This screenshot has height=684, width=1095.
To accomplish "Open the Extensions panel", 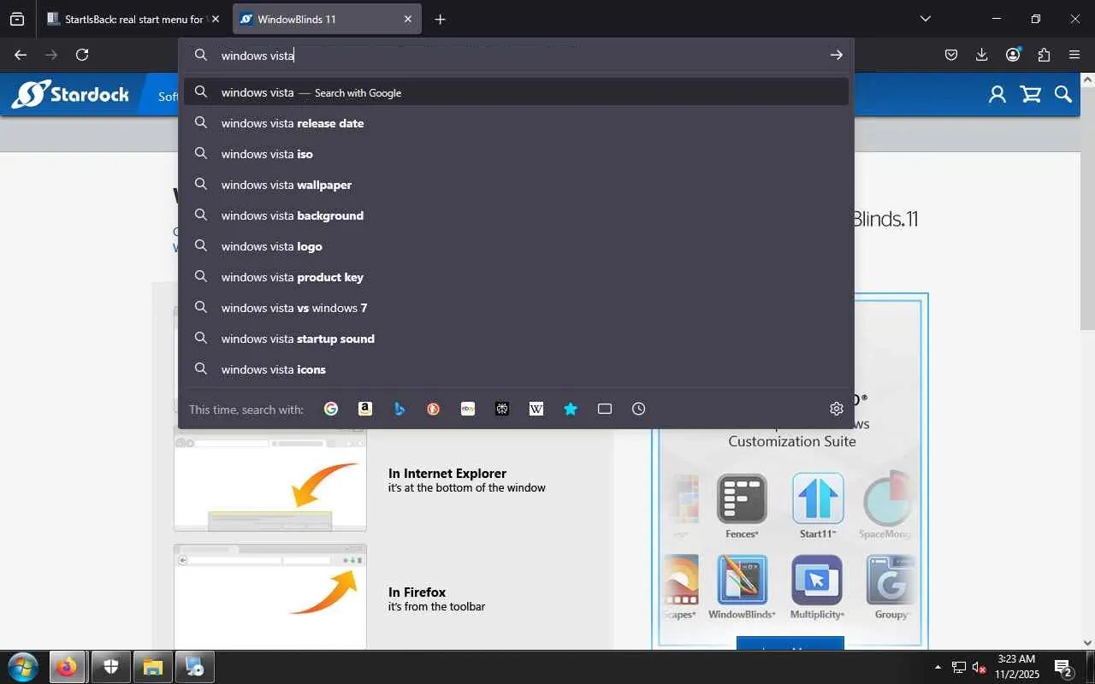I will tap(1044, 55).
